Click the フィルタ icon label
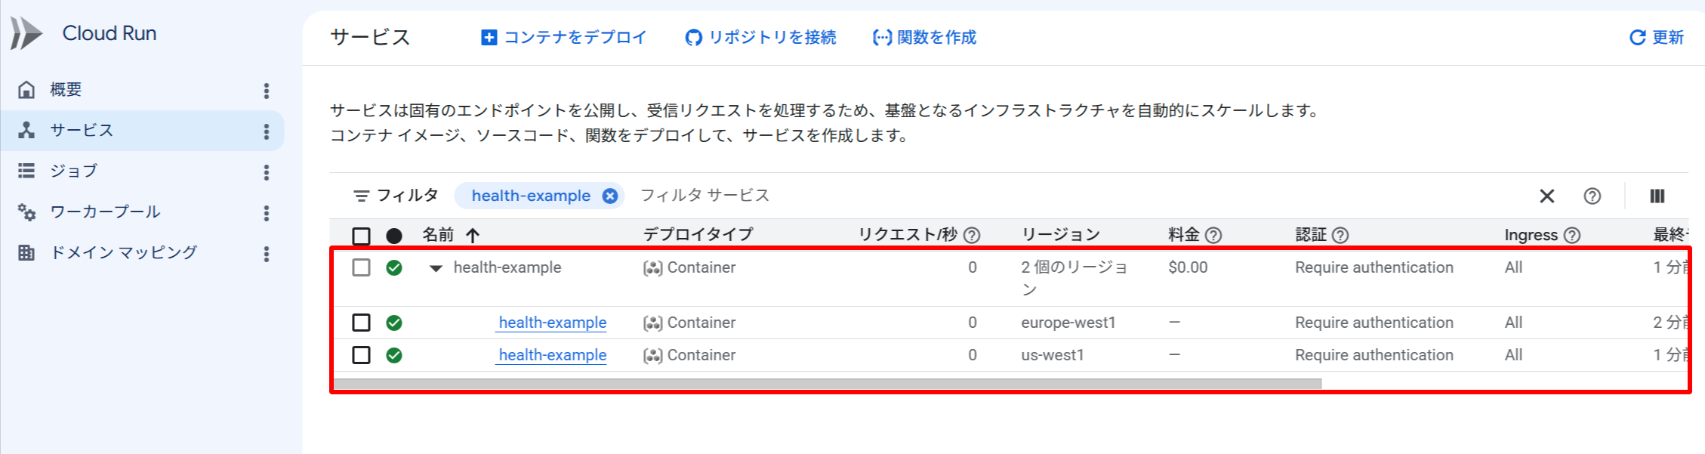The image size is (1705, 454). coord(396,196)
